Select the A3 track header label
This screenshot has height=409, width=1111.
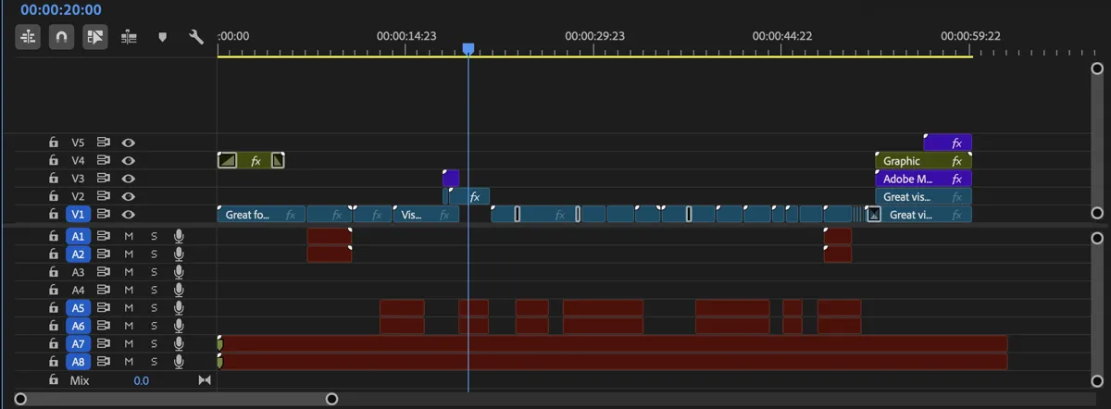(x=78, y=272)
